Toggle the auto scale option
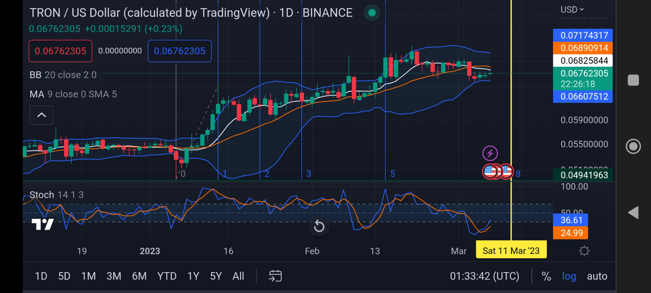Screen dimensions: 651x293 [x=597, y=276]
